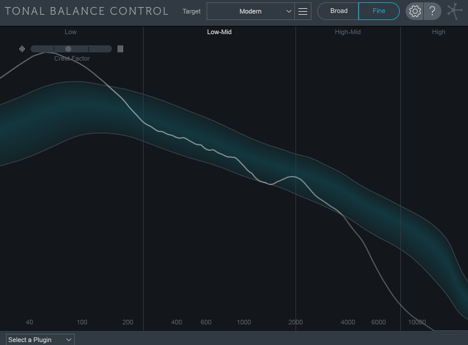Select the Low frequency band
Viewport: 468px width, 345px height.
click(71, 32)
